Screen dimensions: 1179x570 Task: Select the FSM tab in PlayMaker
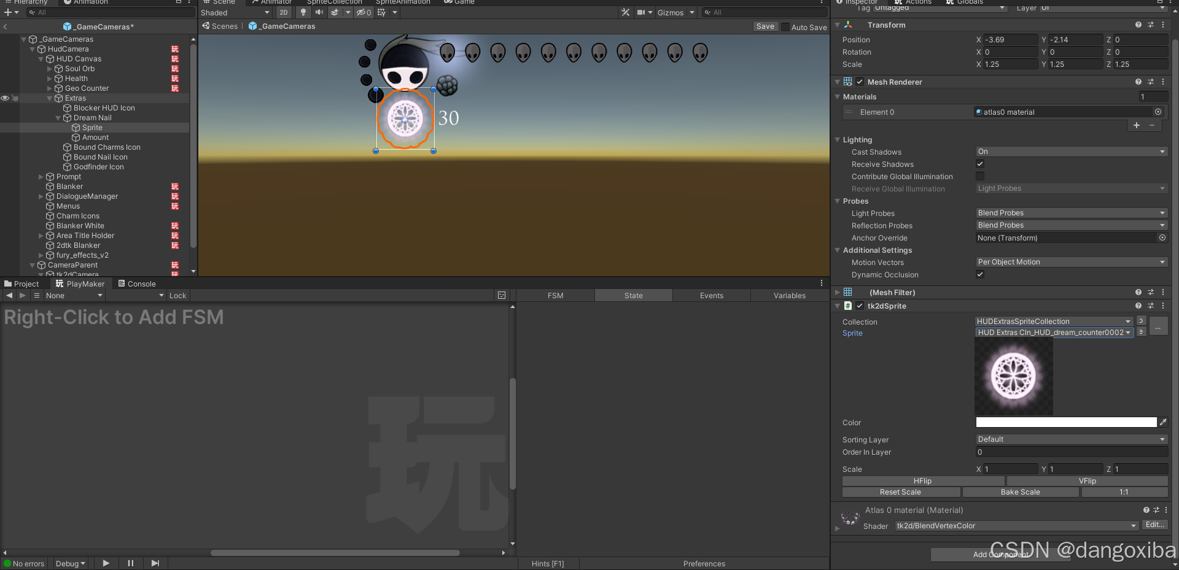(x=555, y=295)
